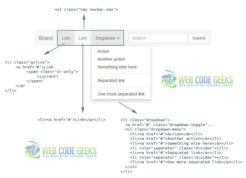Click the li class="dropdown" code line
Screen dimensions: 246x178
pyautogui.click(x=145, y=120)
